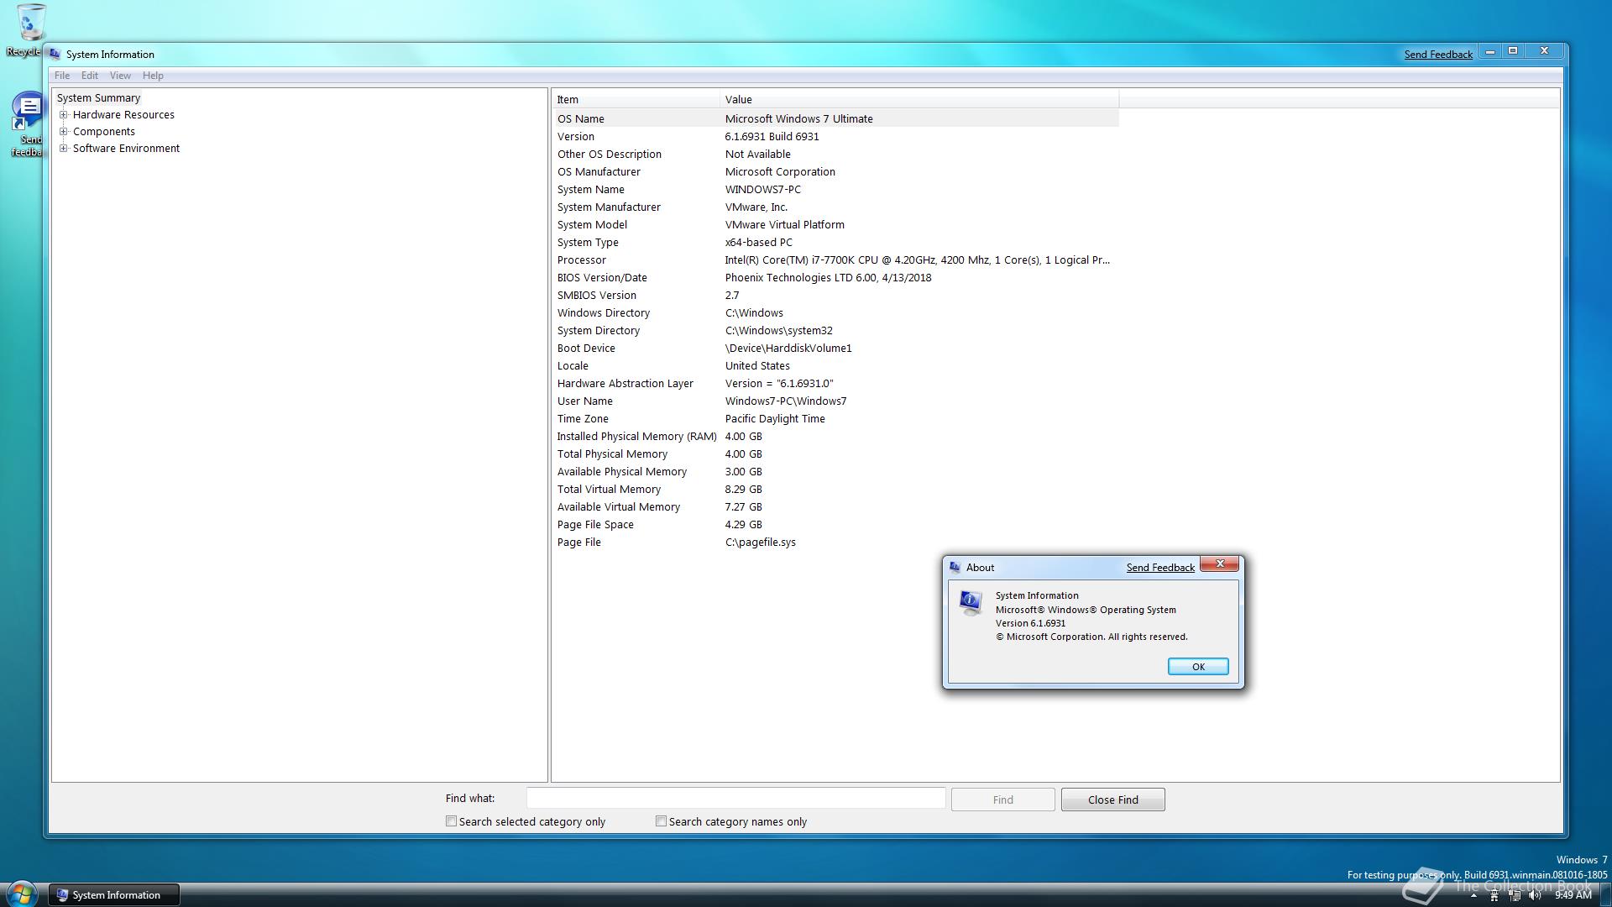Click the Value column header
The width and height of the screenshot is (1612, 907).
(x=919, y=99)
